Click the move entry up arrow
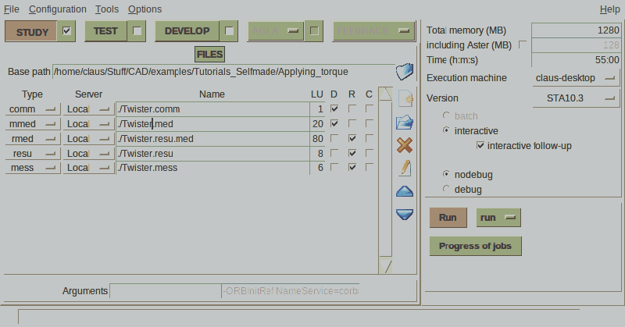This screenshot has width=625, height=327. click(405, 191)
